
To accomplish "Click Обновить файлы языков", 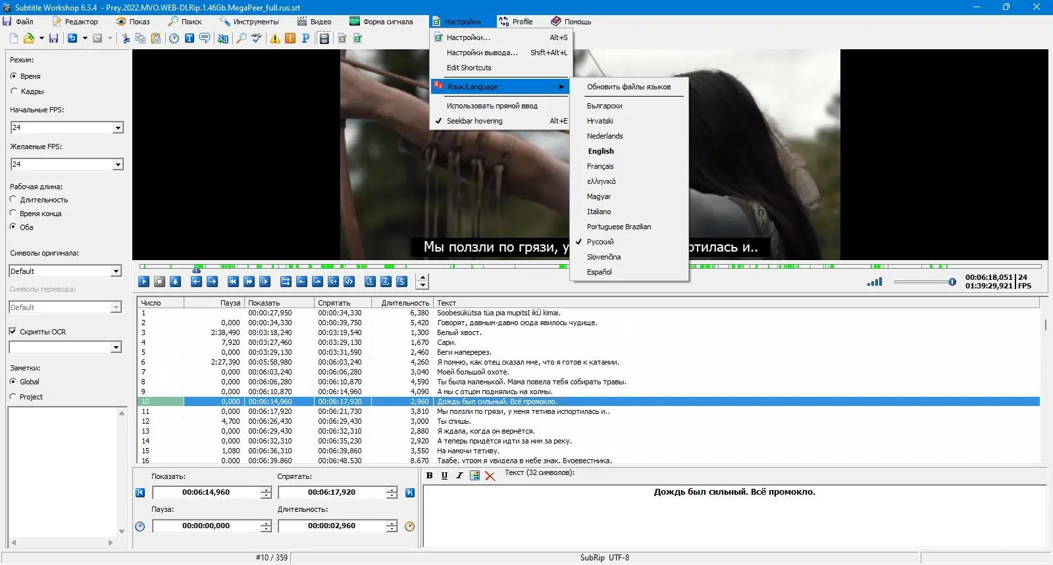I will (629, 87).
